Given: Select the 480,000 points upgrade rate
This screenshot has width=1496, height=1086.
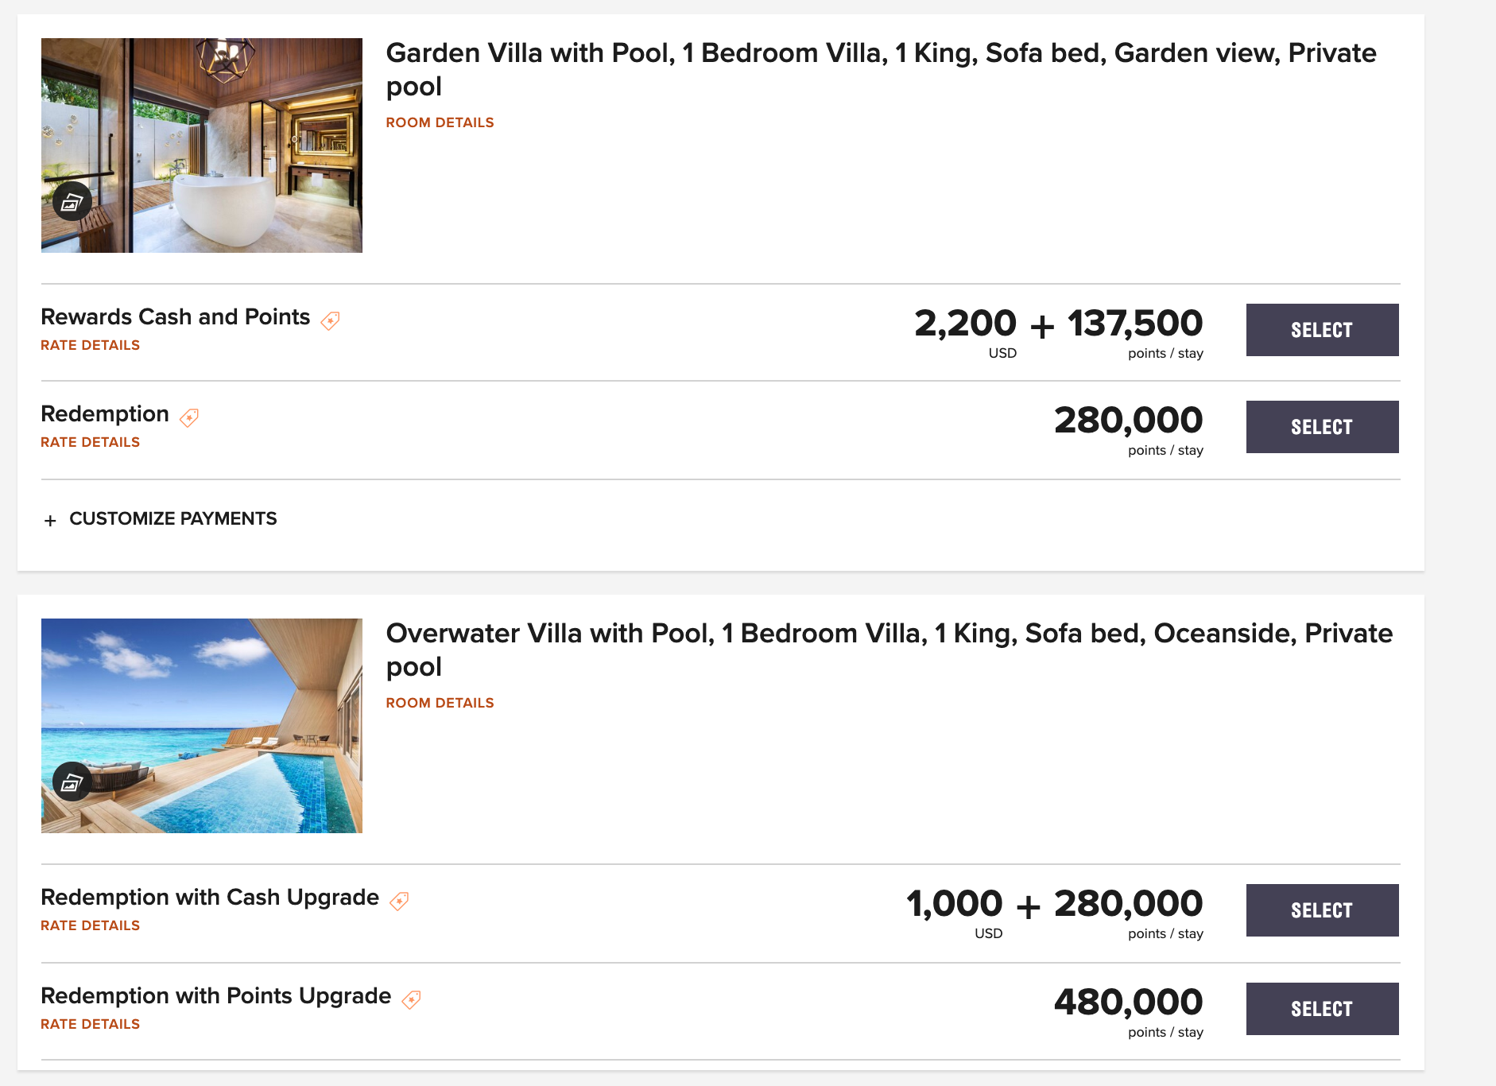Looking at the screenshot, I should tap(1321, 1009).
